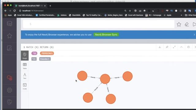Select the PERSON(6) node label pill

[47, 53]
